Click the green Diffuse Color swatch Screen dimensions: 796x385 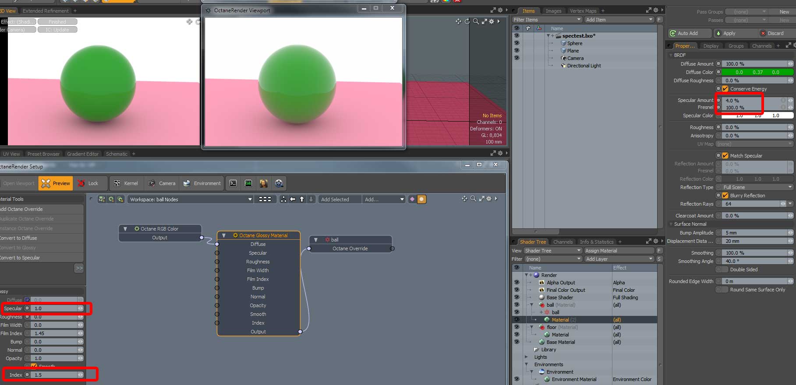(x=757, y=72)
